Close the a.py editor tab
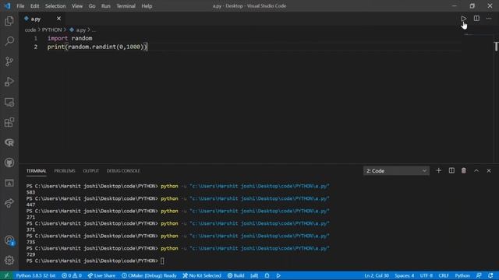The image size is (499, 280). pyautogui.click(x=58, y=19)
